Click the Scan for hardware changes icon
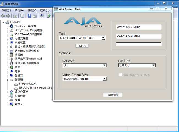 [x=42, y=16]
